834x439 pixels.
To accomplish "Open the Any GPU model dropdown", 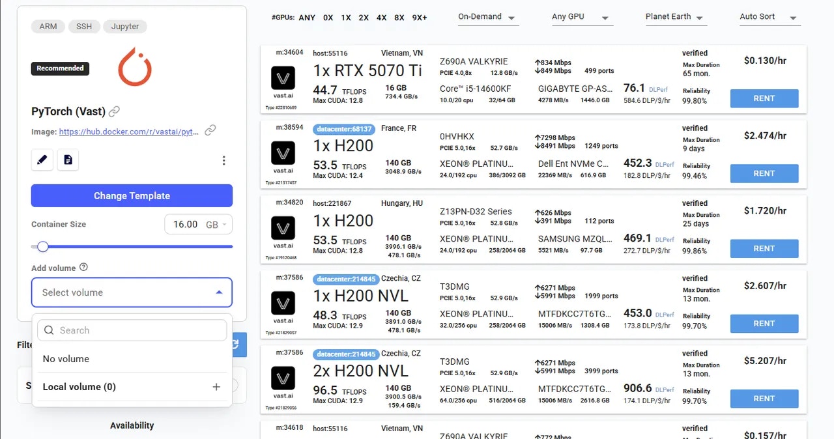I will click(582, 17).
